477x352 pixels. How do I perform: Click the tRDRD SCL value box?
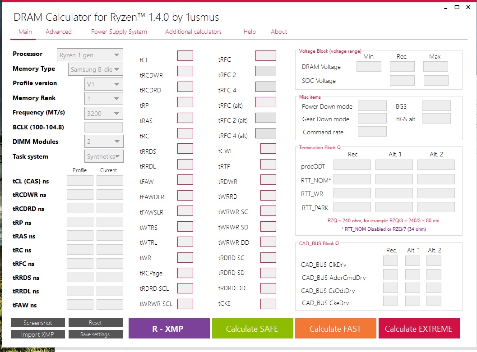(x=185, y=288)
